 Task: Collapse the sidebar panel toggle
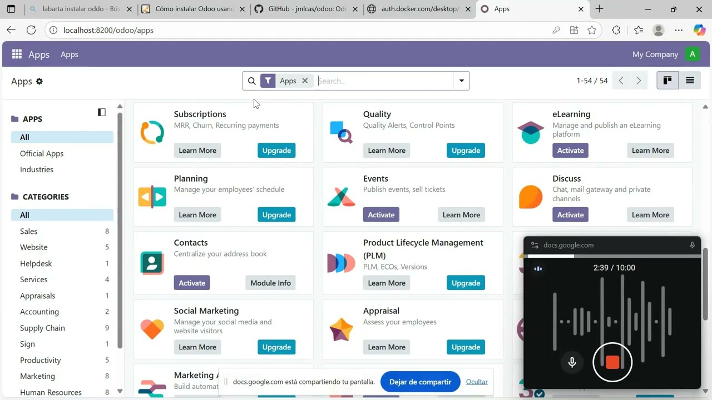click(x=102, y=112)
